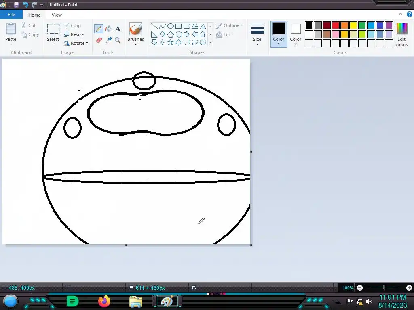Screen dimensions: 414x310
Task: Pick the red color swatch
Action: click(336, 25)
